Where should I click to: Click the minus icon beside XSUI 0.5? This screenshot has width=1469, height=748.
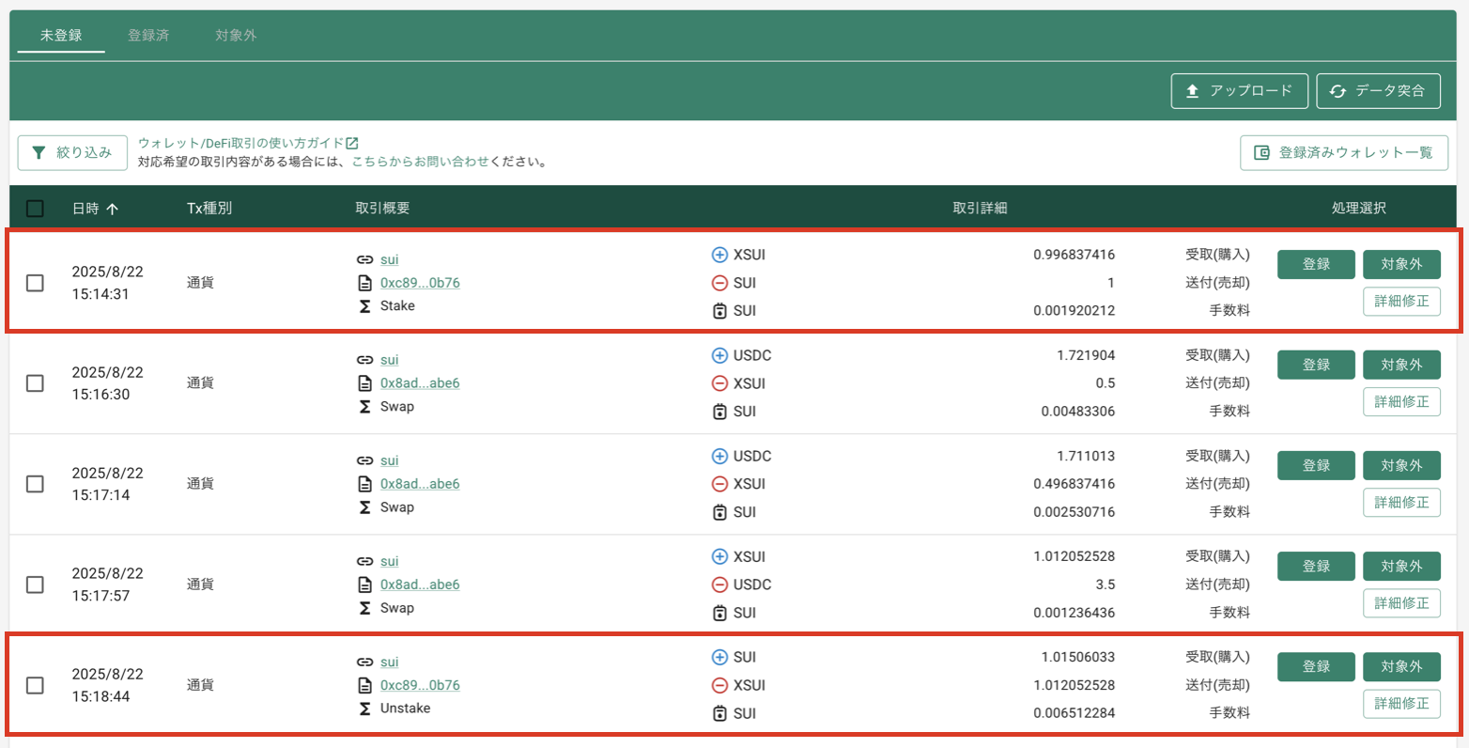pos(719,383)
